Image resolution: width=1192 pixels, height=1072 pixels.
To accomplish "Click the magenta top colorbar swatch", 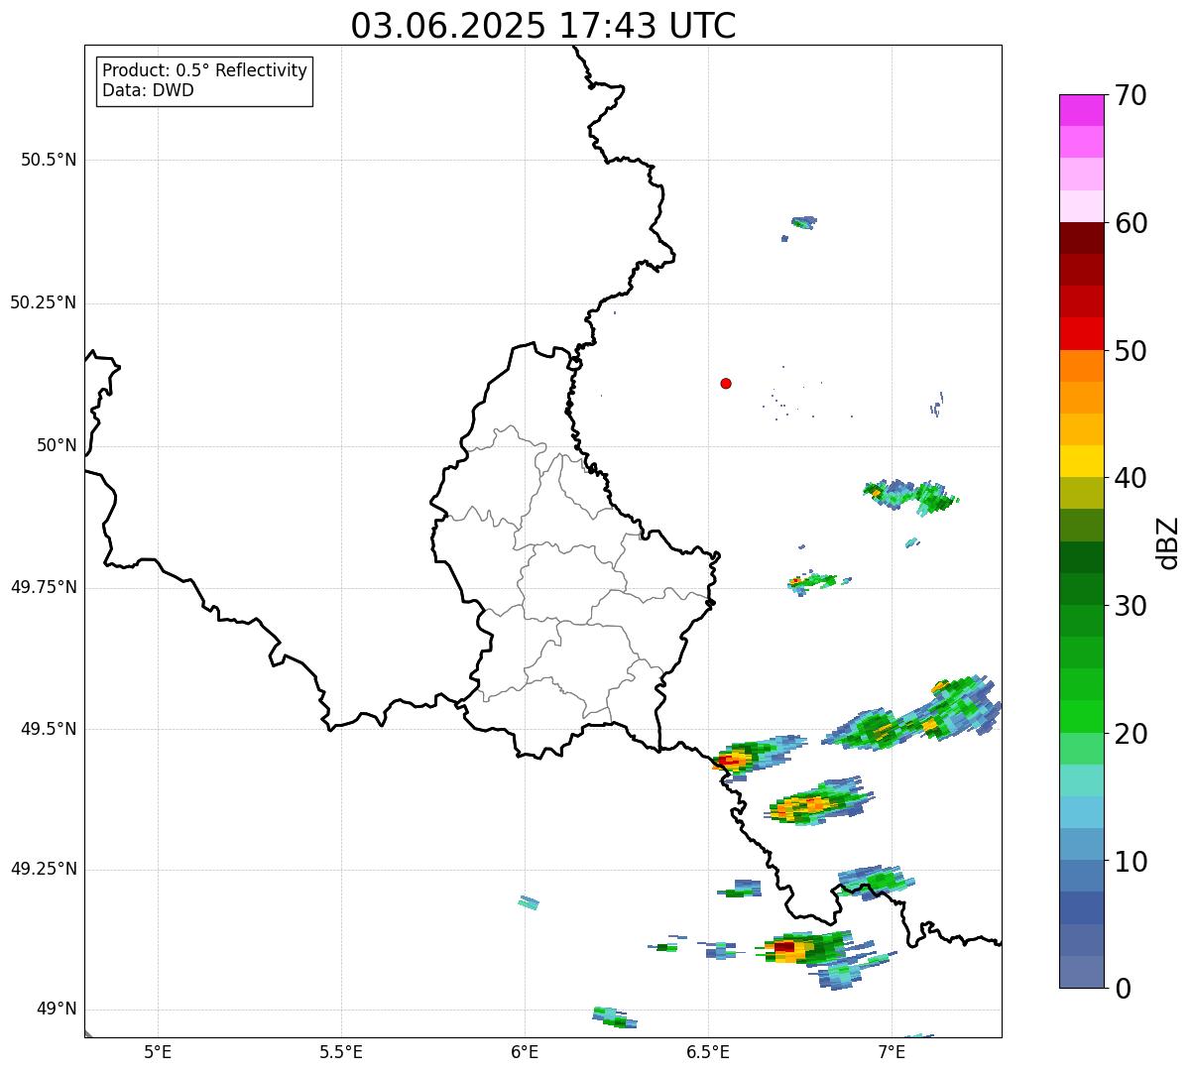I will click(1081, 110).
